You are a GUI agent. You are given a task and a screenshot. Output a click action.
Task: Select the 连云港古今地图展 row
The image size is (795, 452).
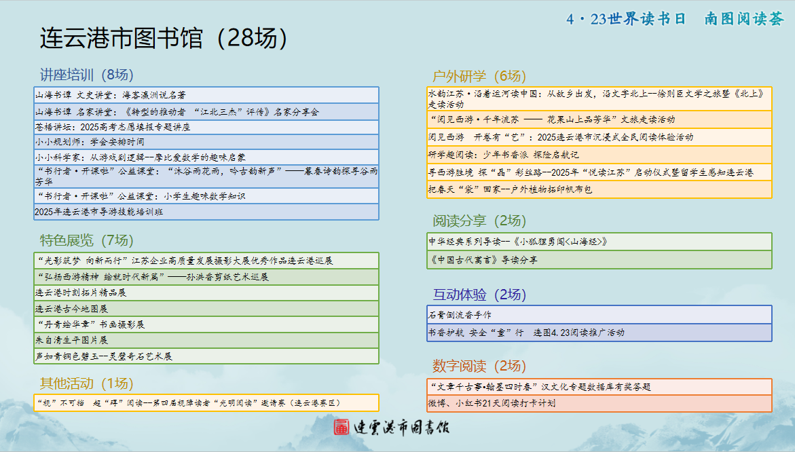(206, 309)
